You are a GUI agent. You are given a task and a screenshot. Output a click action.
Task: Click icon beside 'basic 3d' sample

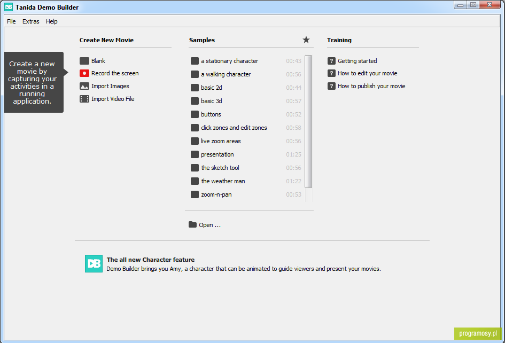[195, 101]
